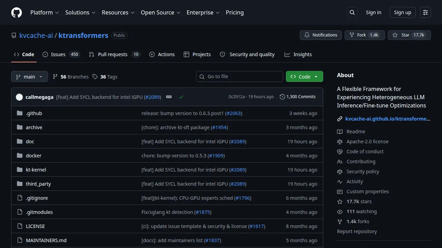
Task: Click the search magnifier icon
Action: click(352, 12)
